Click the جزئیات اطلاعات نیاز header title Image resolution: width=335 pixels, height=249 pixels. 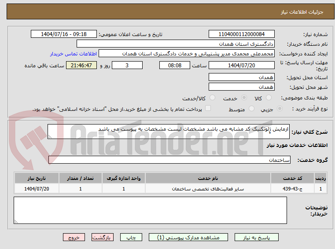(302, 12)
